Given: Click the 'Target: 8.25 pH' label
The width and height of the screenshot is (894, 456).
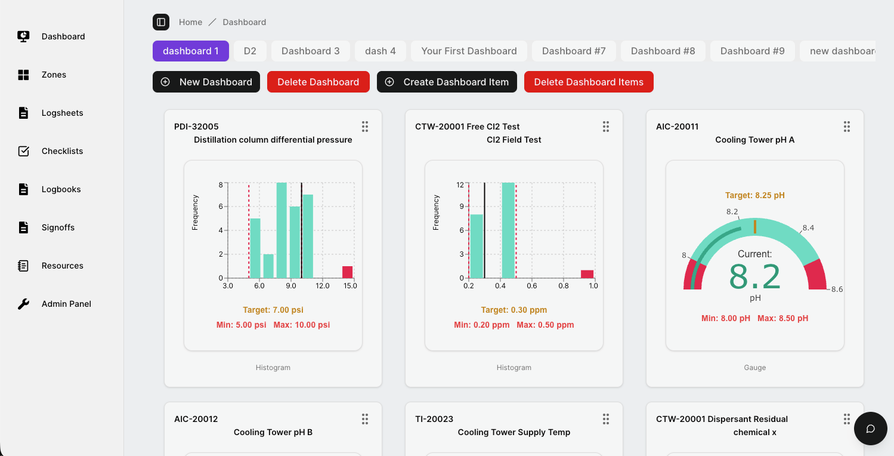Looking at the screenshot, I should tap(755, 195).
